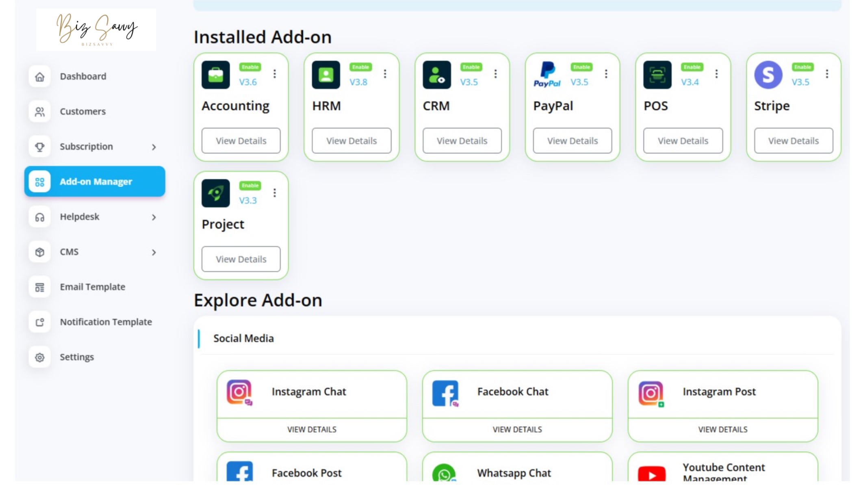Screen dimensions: 863x485
Task: Toggle the Enable badge on Accounting
Action: click(250, 67)
